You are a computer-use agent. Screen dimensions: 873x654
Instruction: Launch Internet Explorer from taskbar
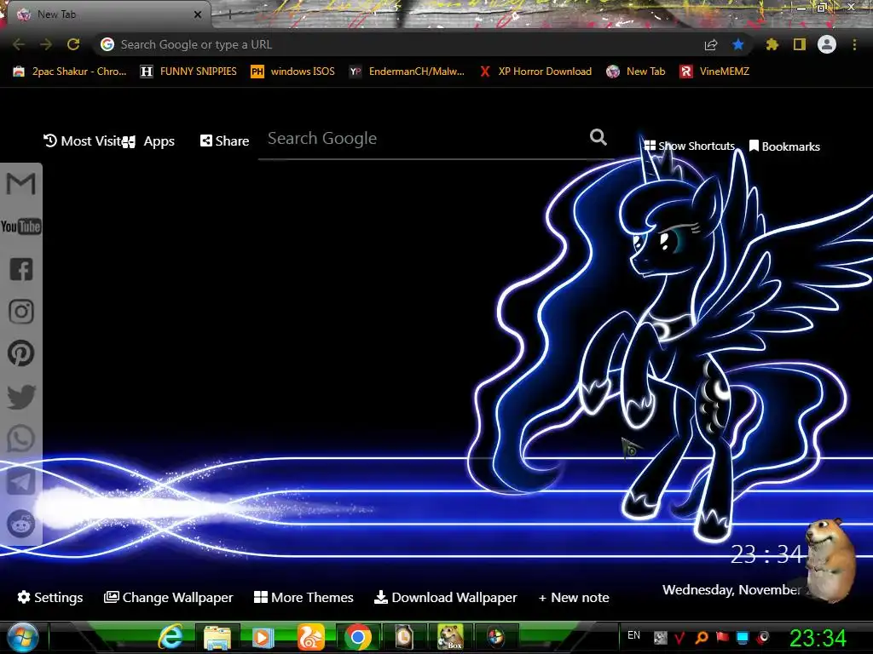click(171, 638)
